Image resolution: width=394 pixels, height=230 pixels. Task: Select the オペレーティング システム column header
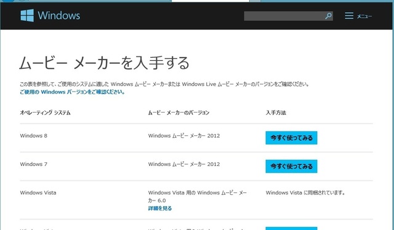[x=45, y=113]
